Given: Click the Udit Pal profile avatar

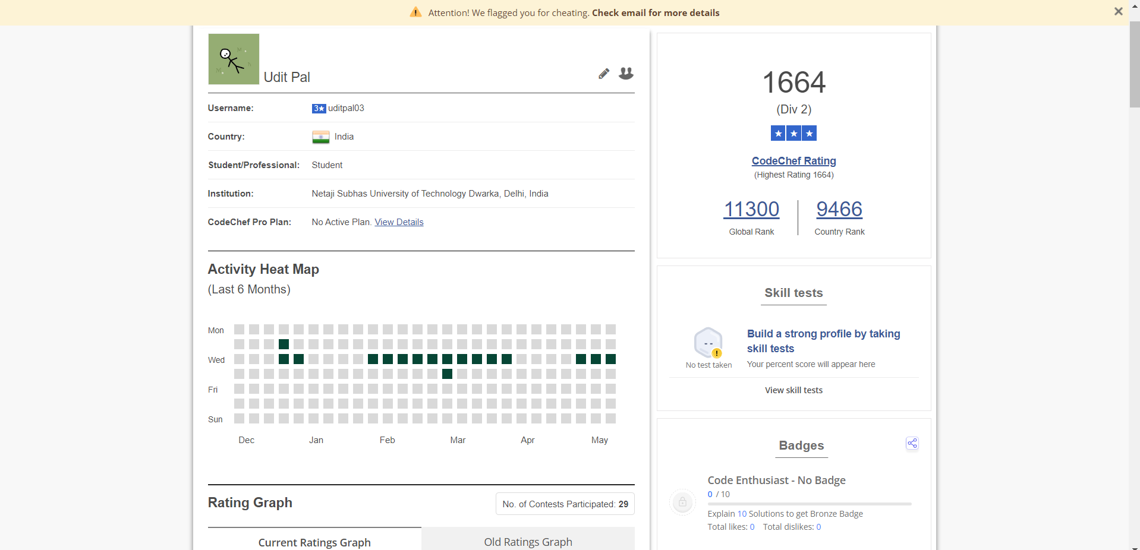Looking at the screenshot, I should [x=234, y=59].
